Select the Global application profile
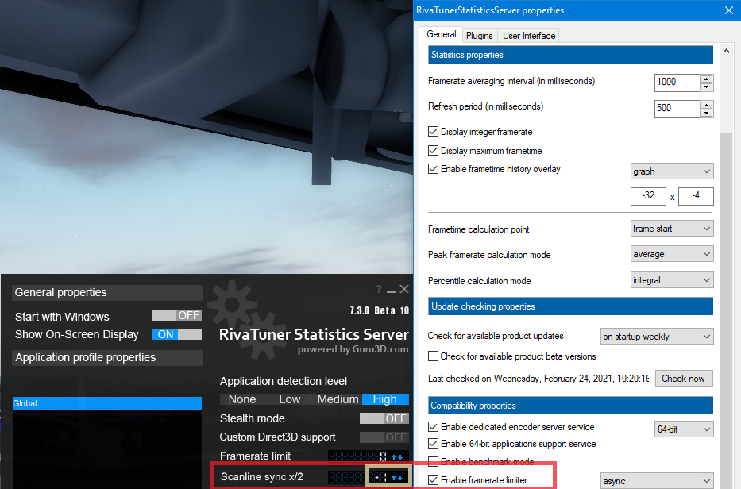 pyautogui.click(x=106, y=403)
